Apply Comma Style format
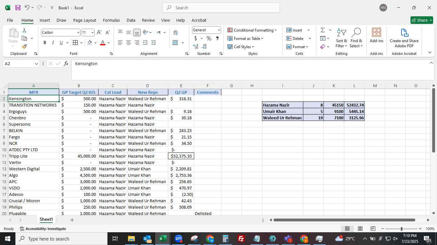This screenshot has height=245, width=437. click(217, 38)
